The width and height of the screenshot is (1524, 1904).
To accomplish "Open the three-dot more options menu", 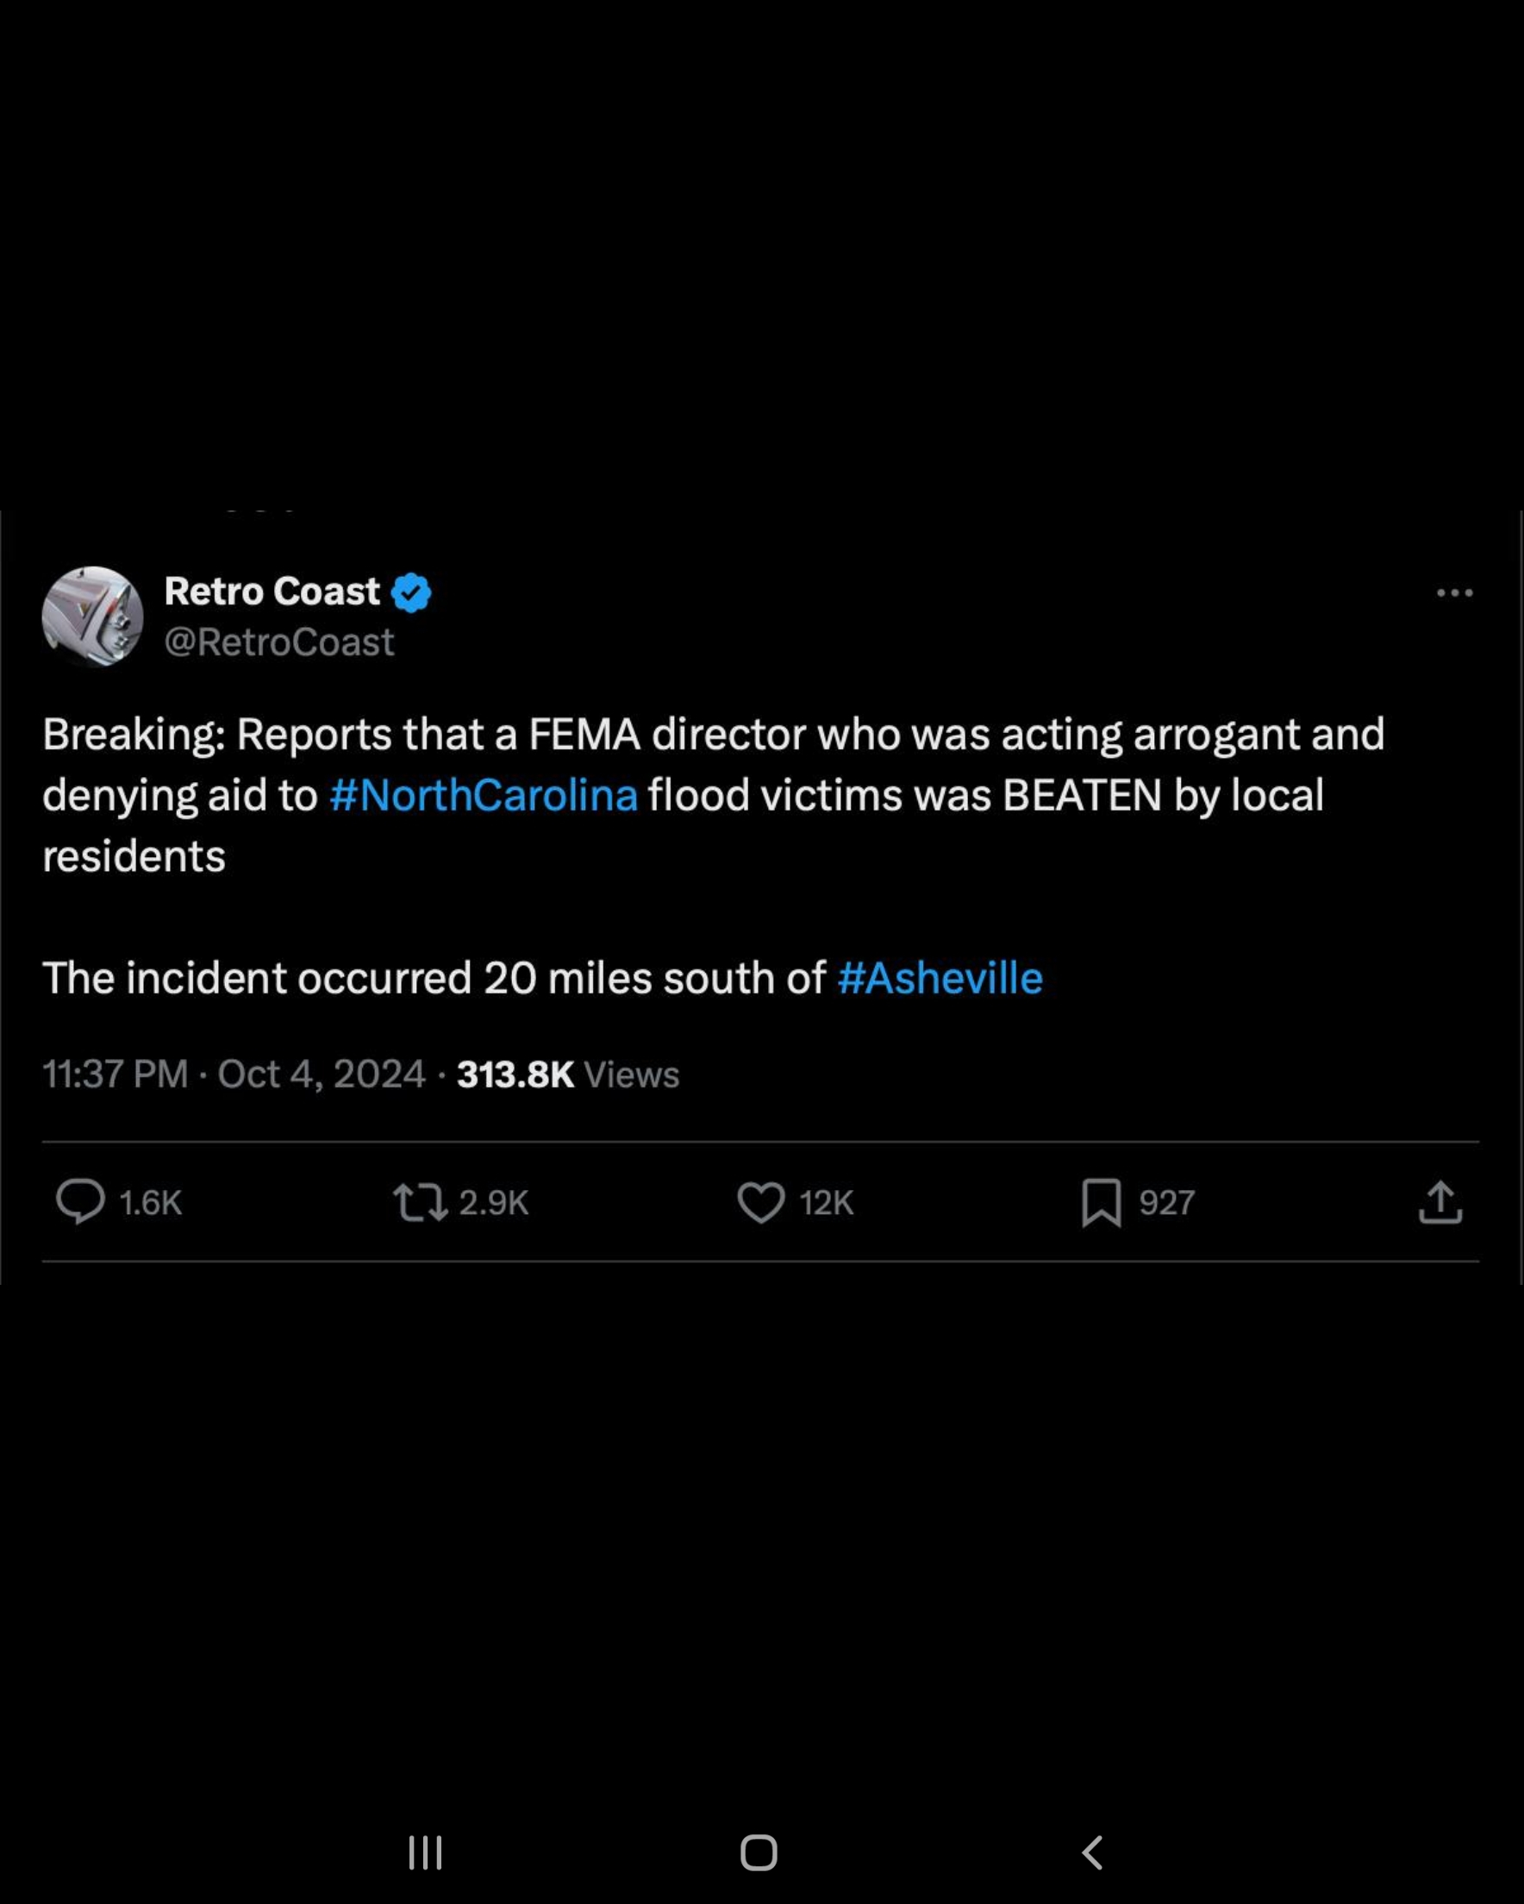I will click(1454, 592).
